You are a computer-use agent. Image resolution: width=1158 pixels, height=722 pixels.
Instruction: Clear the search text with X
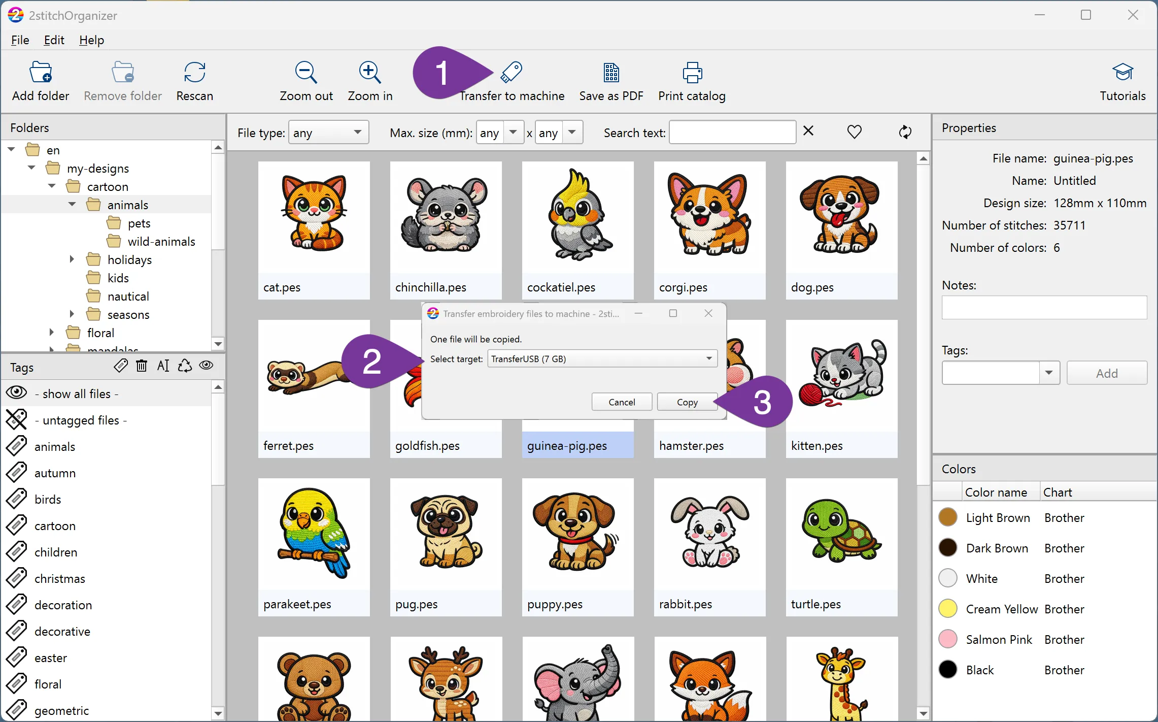808,132
